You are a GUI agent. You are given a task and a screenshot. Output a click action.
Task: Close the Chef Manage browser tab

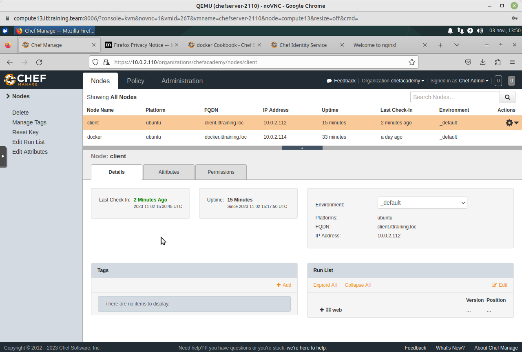click(x=94, y=45)
